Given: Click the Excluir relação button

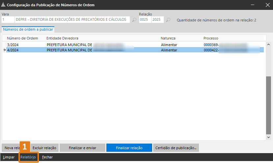Looking at the screenshot, I should coord(44,148).
